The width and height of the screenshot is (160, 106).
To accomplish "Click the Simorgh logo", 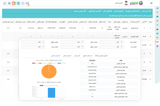I will point(137,3).
